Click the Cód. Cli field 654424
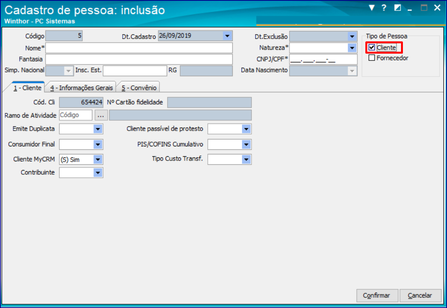The height and width of the screenshot is (308, 447). coord(81,102)
